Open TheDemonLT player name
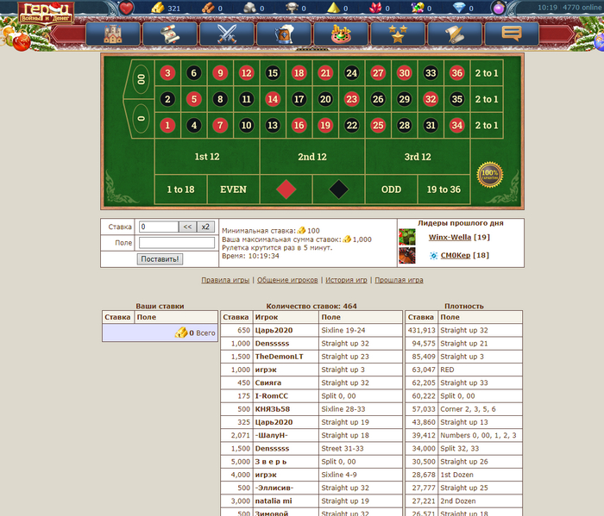Screen dimensions: 604x516 pyautogui.click(x=279, y=357)
